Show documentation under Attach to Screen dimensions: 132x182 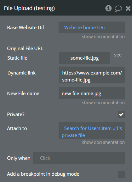click(x=103, y=142)
